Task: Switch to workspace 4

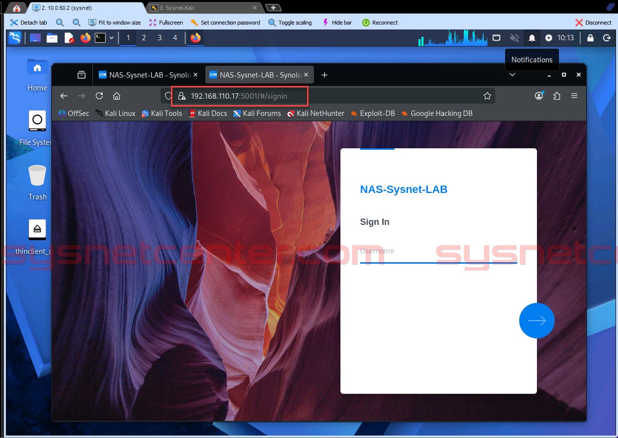Action: (175, 38)
